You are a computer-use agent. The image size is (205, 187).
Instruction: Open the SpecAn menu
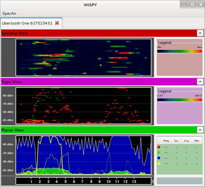9,13
